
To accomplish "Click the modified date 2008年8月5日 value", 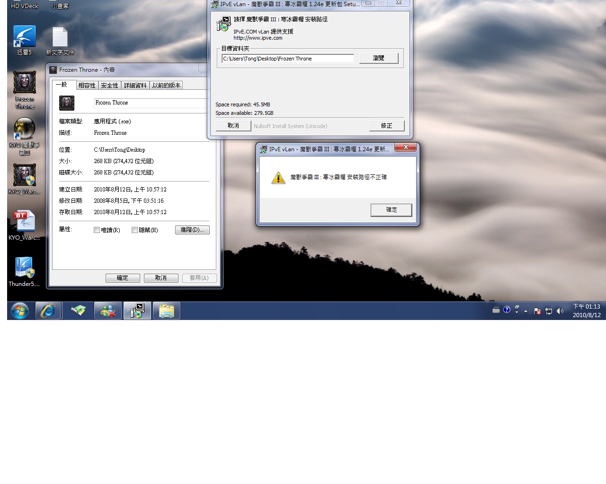I will click(129, 201).
